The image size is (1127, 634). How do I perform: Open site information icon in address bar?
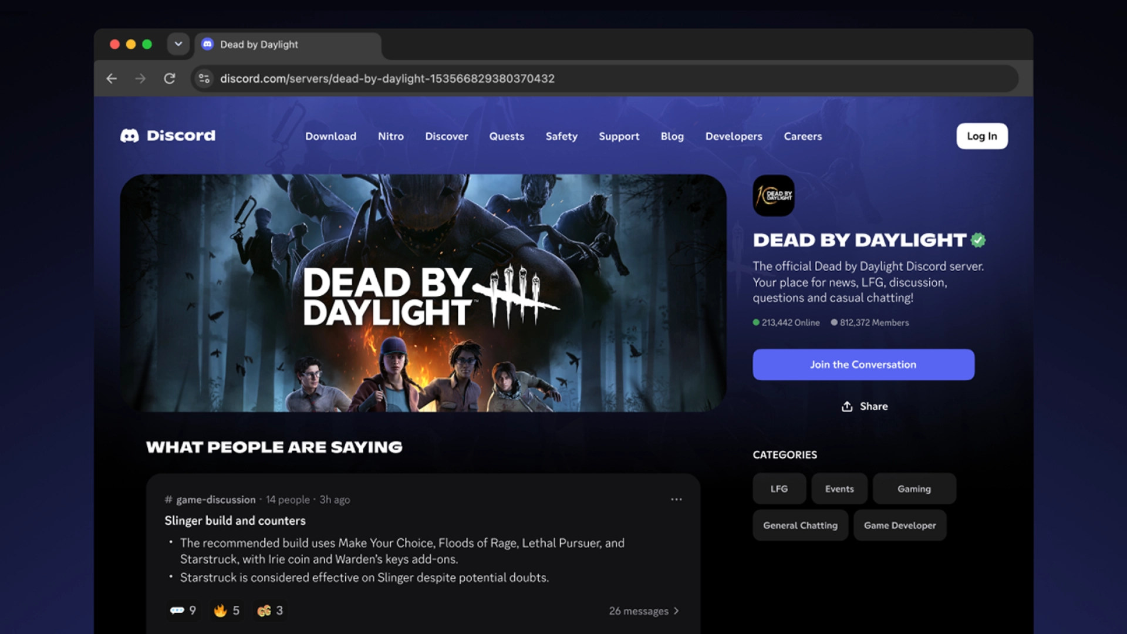pos(204,79)
